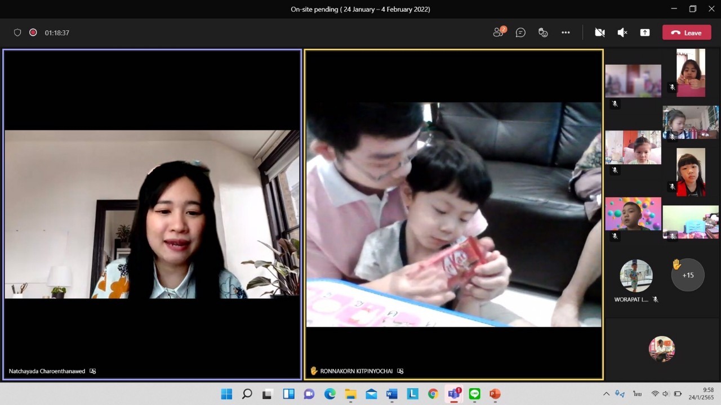Click the red recording indicator
This screenshot has width=721, height=405.
coord(33,33)
